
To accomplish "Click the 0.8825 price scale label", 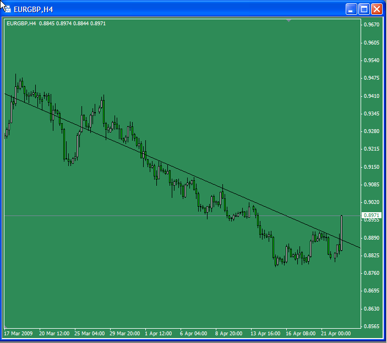I will click(x=372, y=255).
